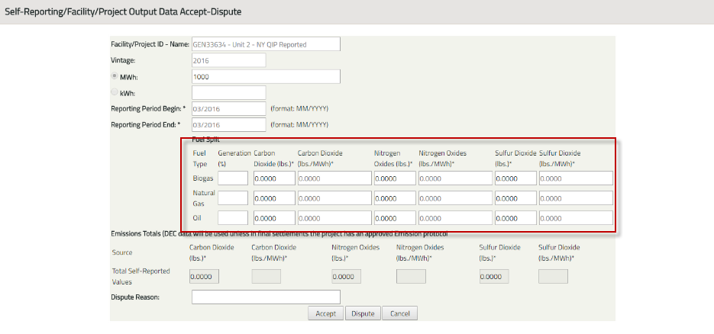Viewport: 714px width, 334px height.
Task: Click the Accept button
Action: [x=325, y=313]
